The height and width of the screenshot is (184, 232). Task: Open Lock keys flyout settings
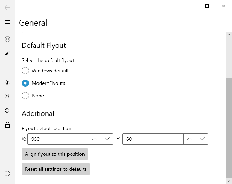pyautogui.click(x=7, y=125)
